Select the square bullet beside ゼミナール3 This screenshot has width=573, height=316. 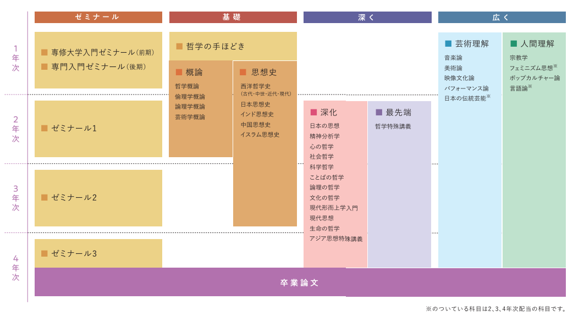tap(45, 253)
